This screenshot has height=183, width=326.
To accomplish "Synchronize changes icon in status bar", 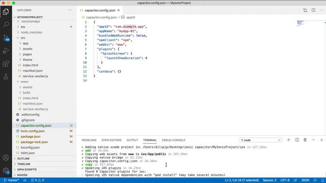I will tap(24, 180).
